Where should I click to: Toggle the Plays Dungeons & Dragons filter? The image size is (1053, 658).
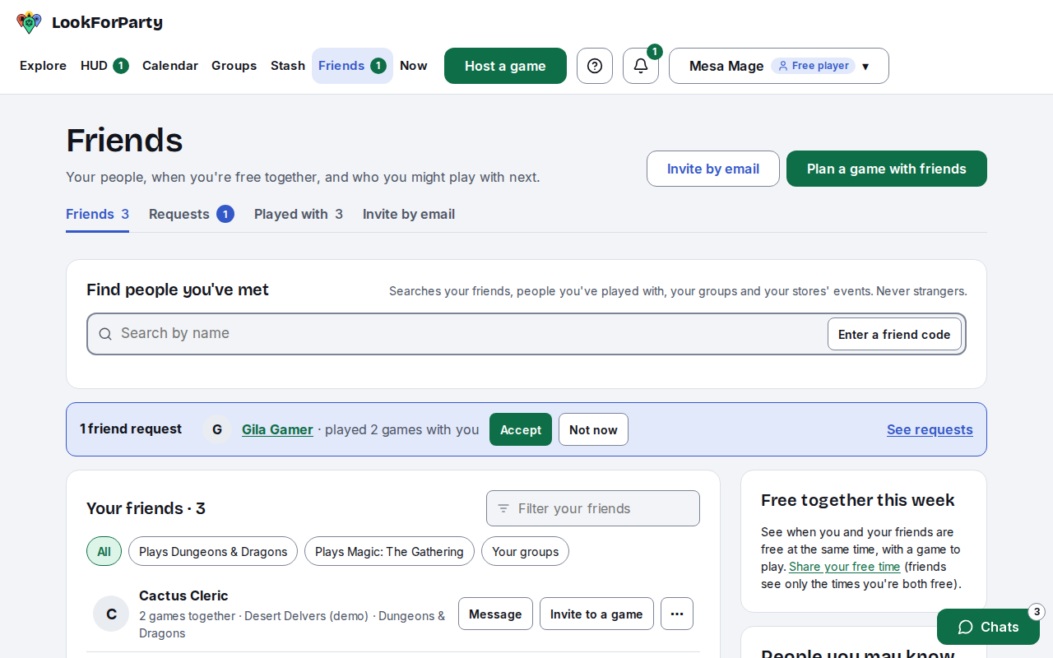(213, 551)
